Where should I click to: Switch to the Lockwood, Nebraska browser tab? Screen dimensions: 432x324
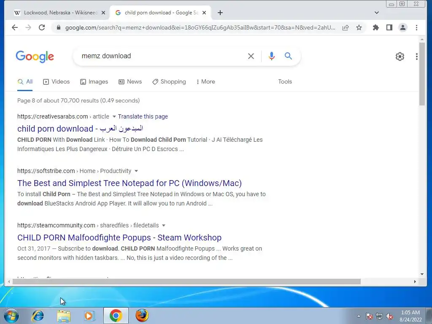[x=59, y=13]
